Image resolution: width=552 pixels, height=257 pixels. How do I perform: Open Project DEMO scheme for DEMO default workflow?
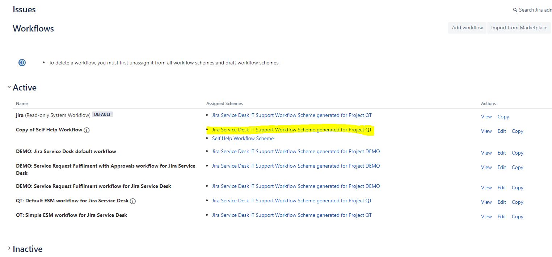(296, 151)
